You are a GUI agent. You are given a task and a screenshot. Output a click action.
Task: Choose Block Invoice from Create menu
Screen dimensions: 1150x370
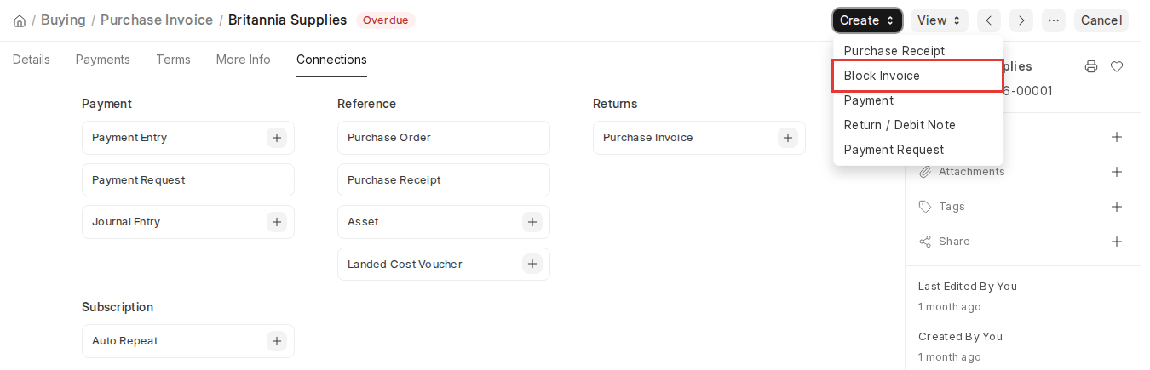917,76
